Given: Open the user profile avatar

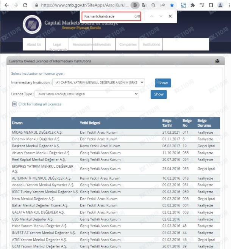Looking at the screenshot, I should click(x=220, y=5).
